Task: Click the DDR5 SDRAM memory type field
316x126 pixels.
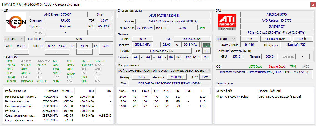Action: (192, 39)
